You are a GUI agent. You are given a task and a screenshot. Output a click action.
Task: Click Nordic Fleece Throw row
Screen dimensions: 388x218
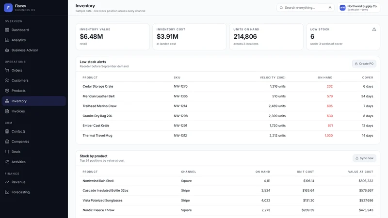228,210
